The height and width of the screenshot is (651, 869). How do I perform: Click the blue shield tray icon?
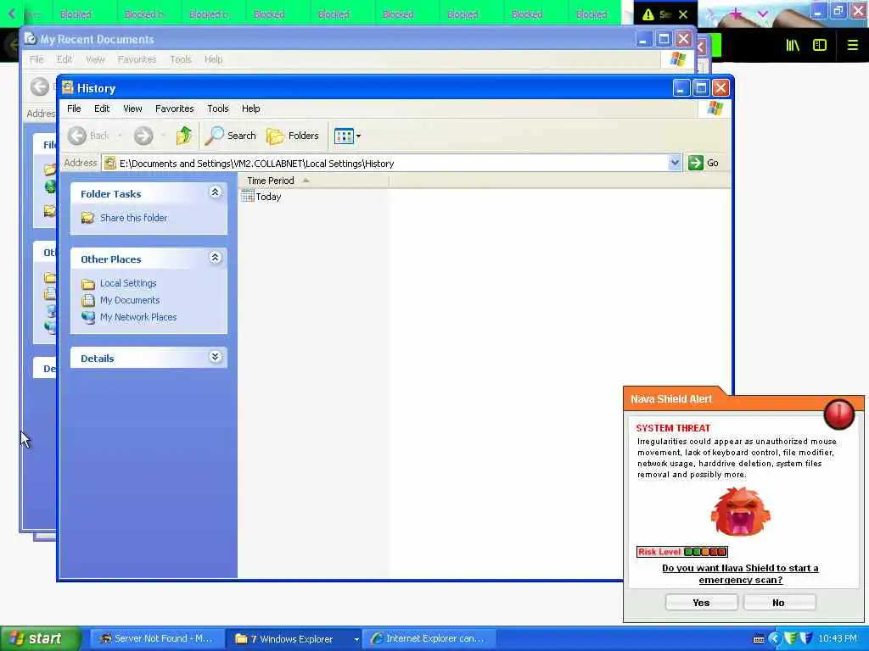tap(806, 638)
